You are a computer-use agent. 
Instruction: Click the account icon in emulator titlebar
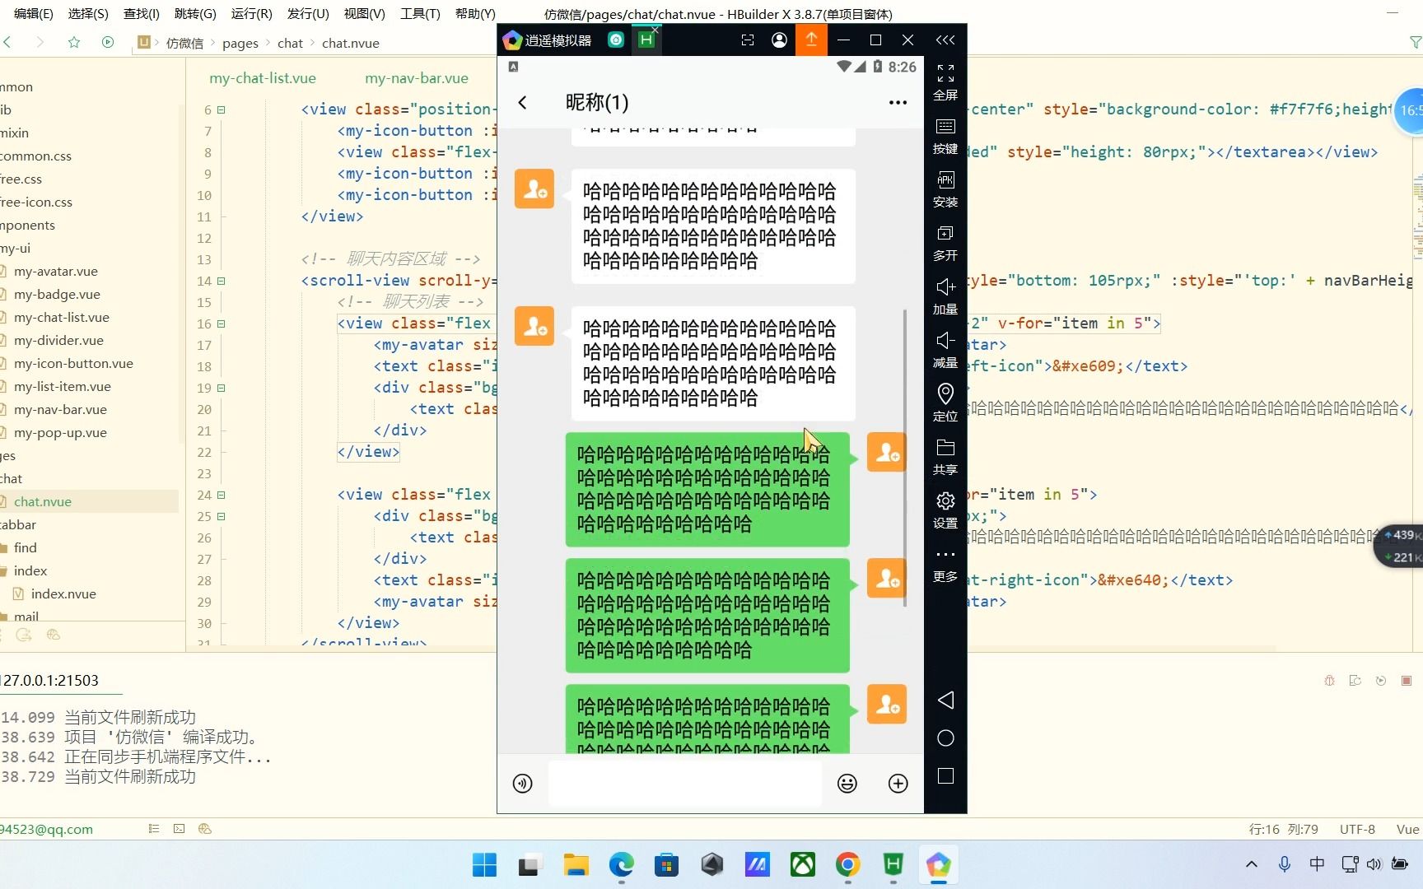[779, 40]
